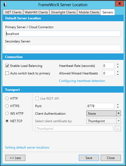Viewport: 126px width, 166px height.
Task: Click the FrameWorX app icon in title bar
Action: coord(5,5)
